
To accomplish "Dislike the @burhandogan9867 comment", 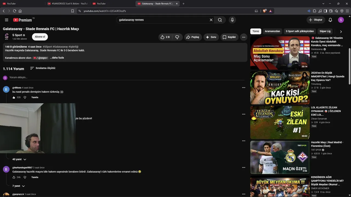I will click(x=25, y=177).
